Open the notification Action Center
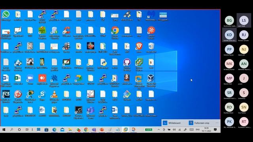Viewport: 253px width, 142px height. [x=215, y=130]
